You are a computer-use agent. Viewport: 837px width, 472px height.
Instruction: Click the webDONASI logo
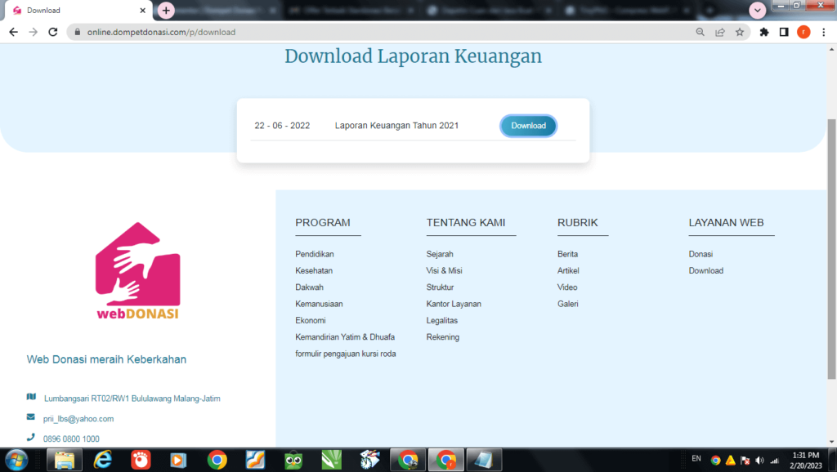pyautogui.click(x=137, y=272)
